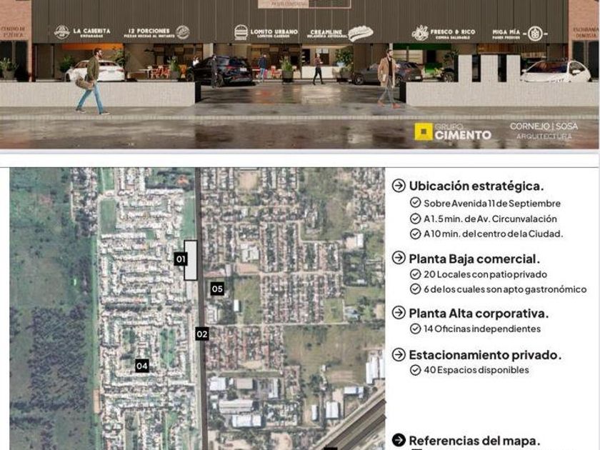This screenshot has height=450, width=600.
Task: Click the '40 Espacios disponibles' text
Action: (x=476, y=370)
